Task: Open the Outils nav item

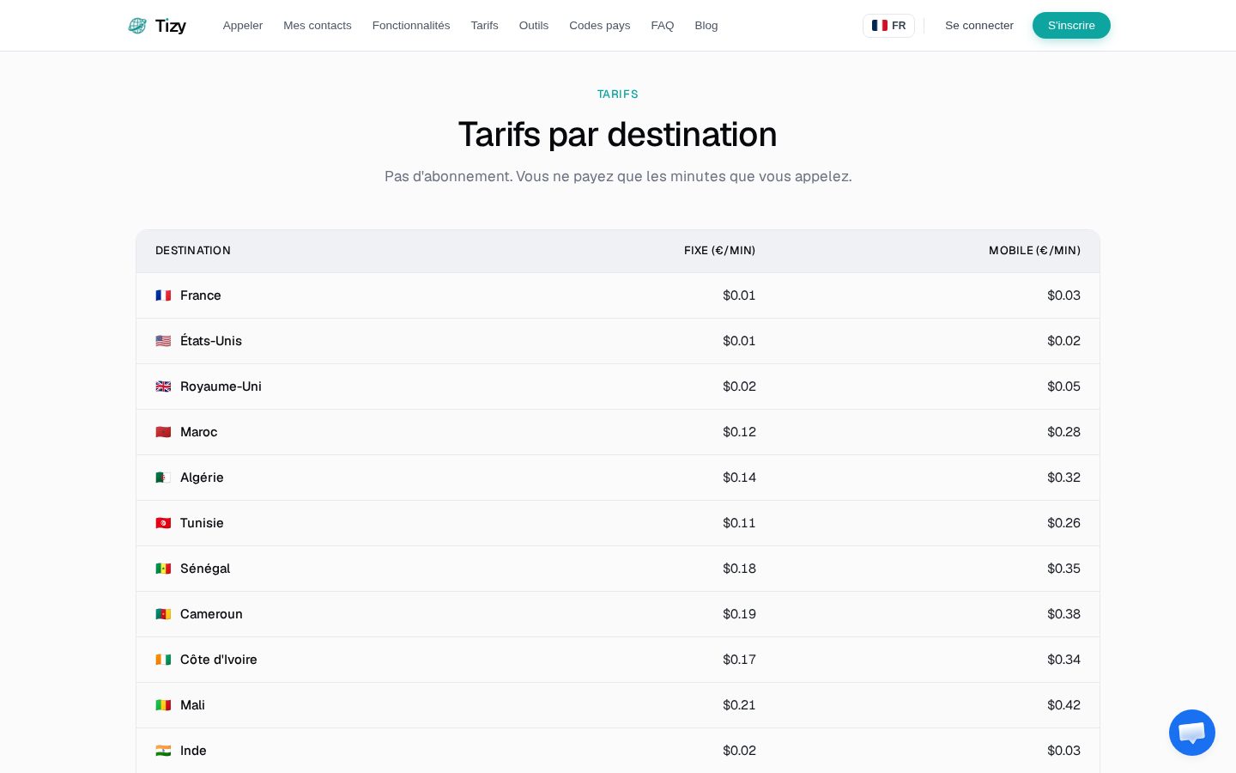Action: [534, 26]
